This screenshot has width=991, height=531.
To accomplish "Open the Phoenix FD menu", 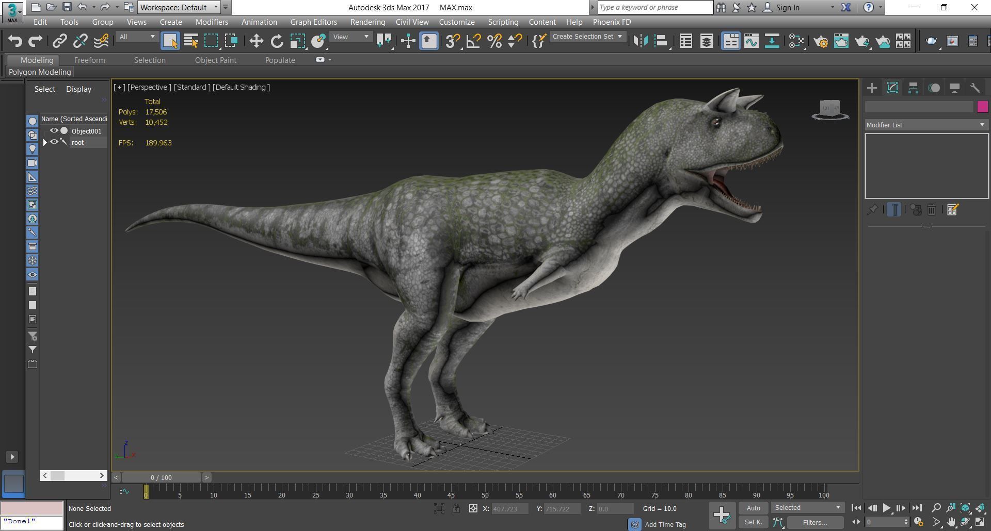I will 612,22.
